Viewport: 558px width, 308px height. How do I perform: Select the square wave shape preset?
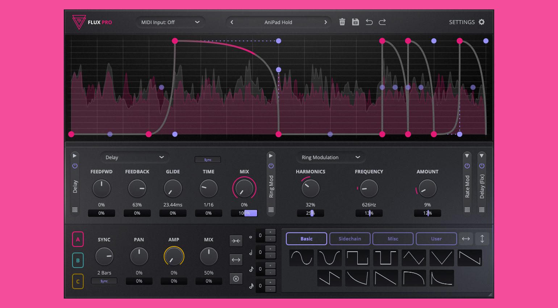coord(358,258)
